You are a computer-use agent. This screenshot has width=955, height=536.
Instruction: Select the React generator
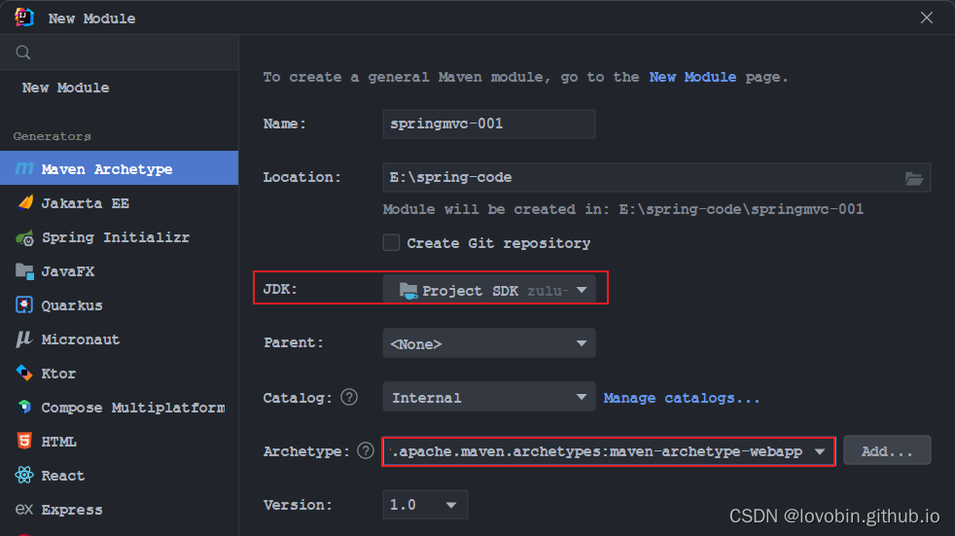click(119, 476)
